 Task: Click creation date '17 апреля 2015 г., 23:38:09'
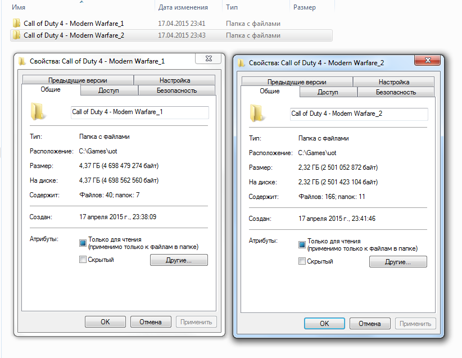click(118, 217)
